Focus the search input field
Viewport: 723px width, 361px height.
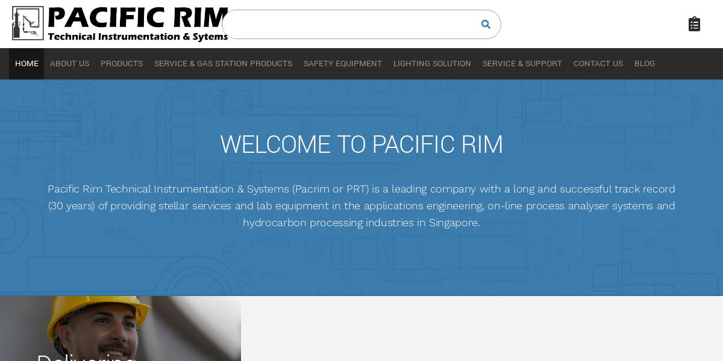pos(361,24)
